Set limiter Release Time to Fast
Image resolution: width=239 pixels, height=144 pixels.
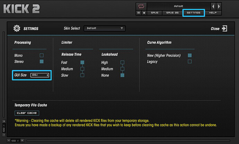pos(82,62)
